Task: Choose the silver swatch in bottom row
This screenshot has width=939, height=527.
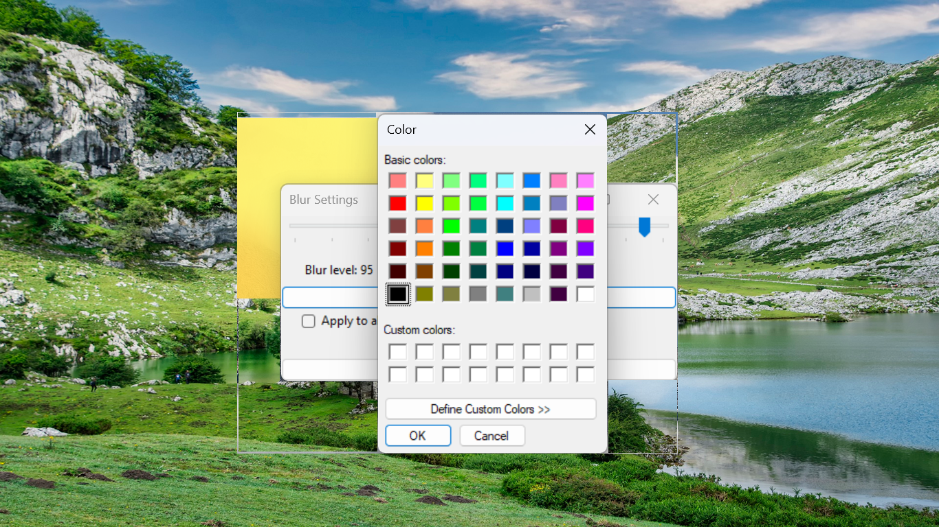Action: pyautogui.click(x=531, y=294)
